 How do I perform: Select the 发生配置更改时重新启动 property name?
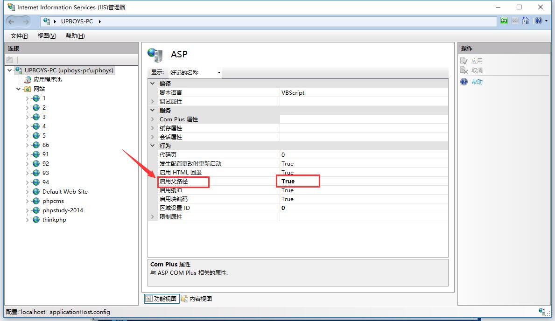coord(190,163)
